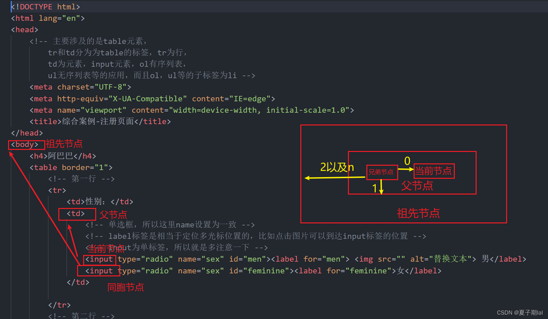This screenshot has width=548, height=319.
Task: Click the 祖先节点 label in the diagram
Action: tap(418, 213)
